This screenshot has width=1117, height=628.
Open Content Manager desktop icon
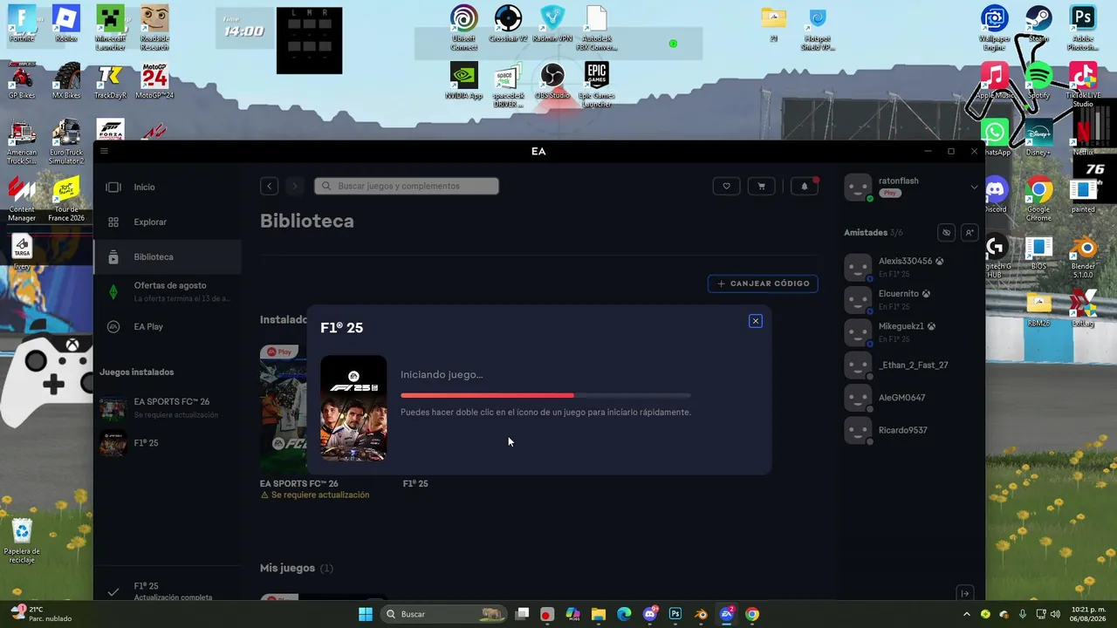[x=22, y=198]
